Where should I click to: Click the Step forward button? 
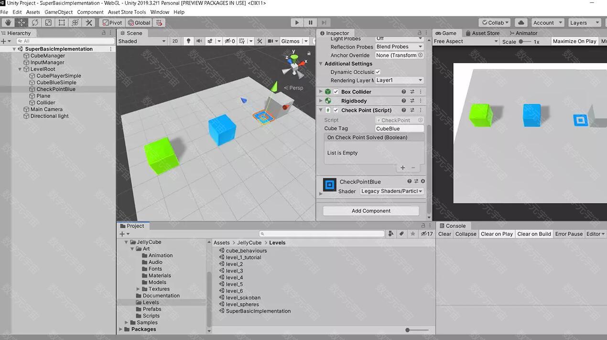click(324, 22)
